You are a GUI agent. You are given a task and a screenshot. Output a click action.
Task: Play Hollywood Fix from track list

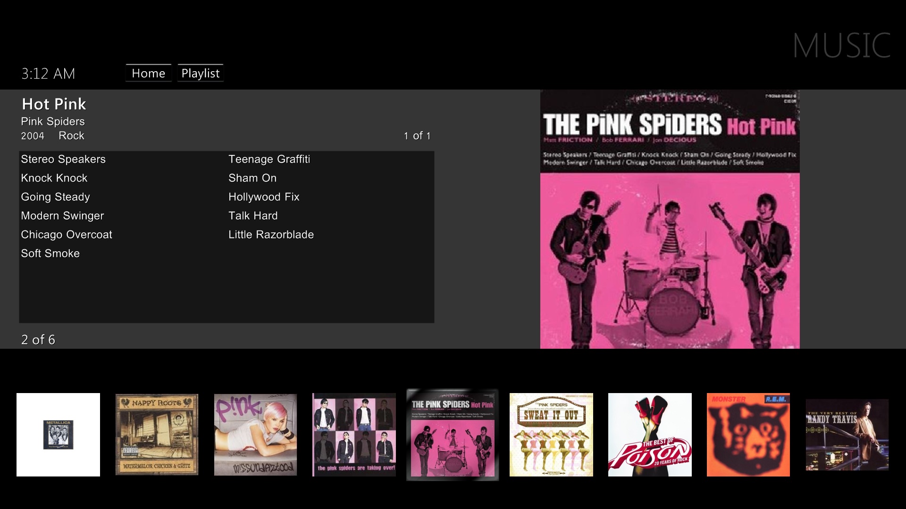(x=264, y=197)
